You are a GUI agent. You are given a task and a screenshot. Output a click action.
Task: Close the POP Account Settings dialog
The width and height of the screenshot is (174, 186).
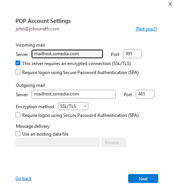170,4
